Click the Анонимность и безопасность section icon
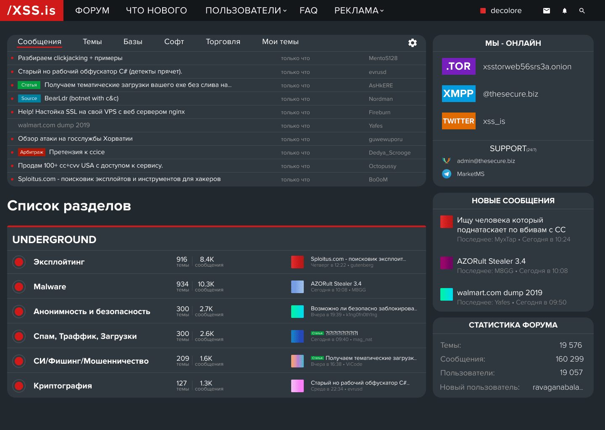 (x=19, y=312)
